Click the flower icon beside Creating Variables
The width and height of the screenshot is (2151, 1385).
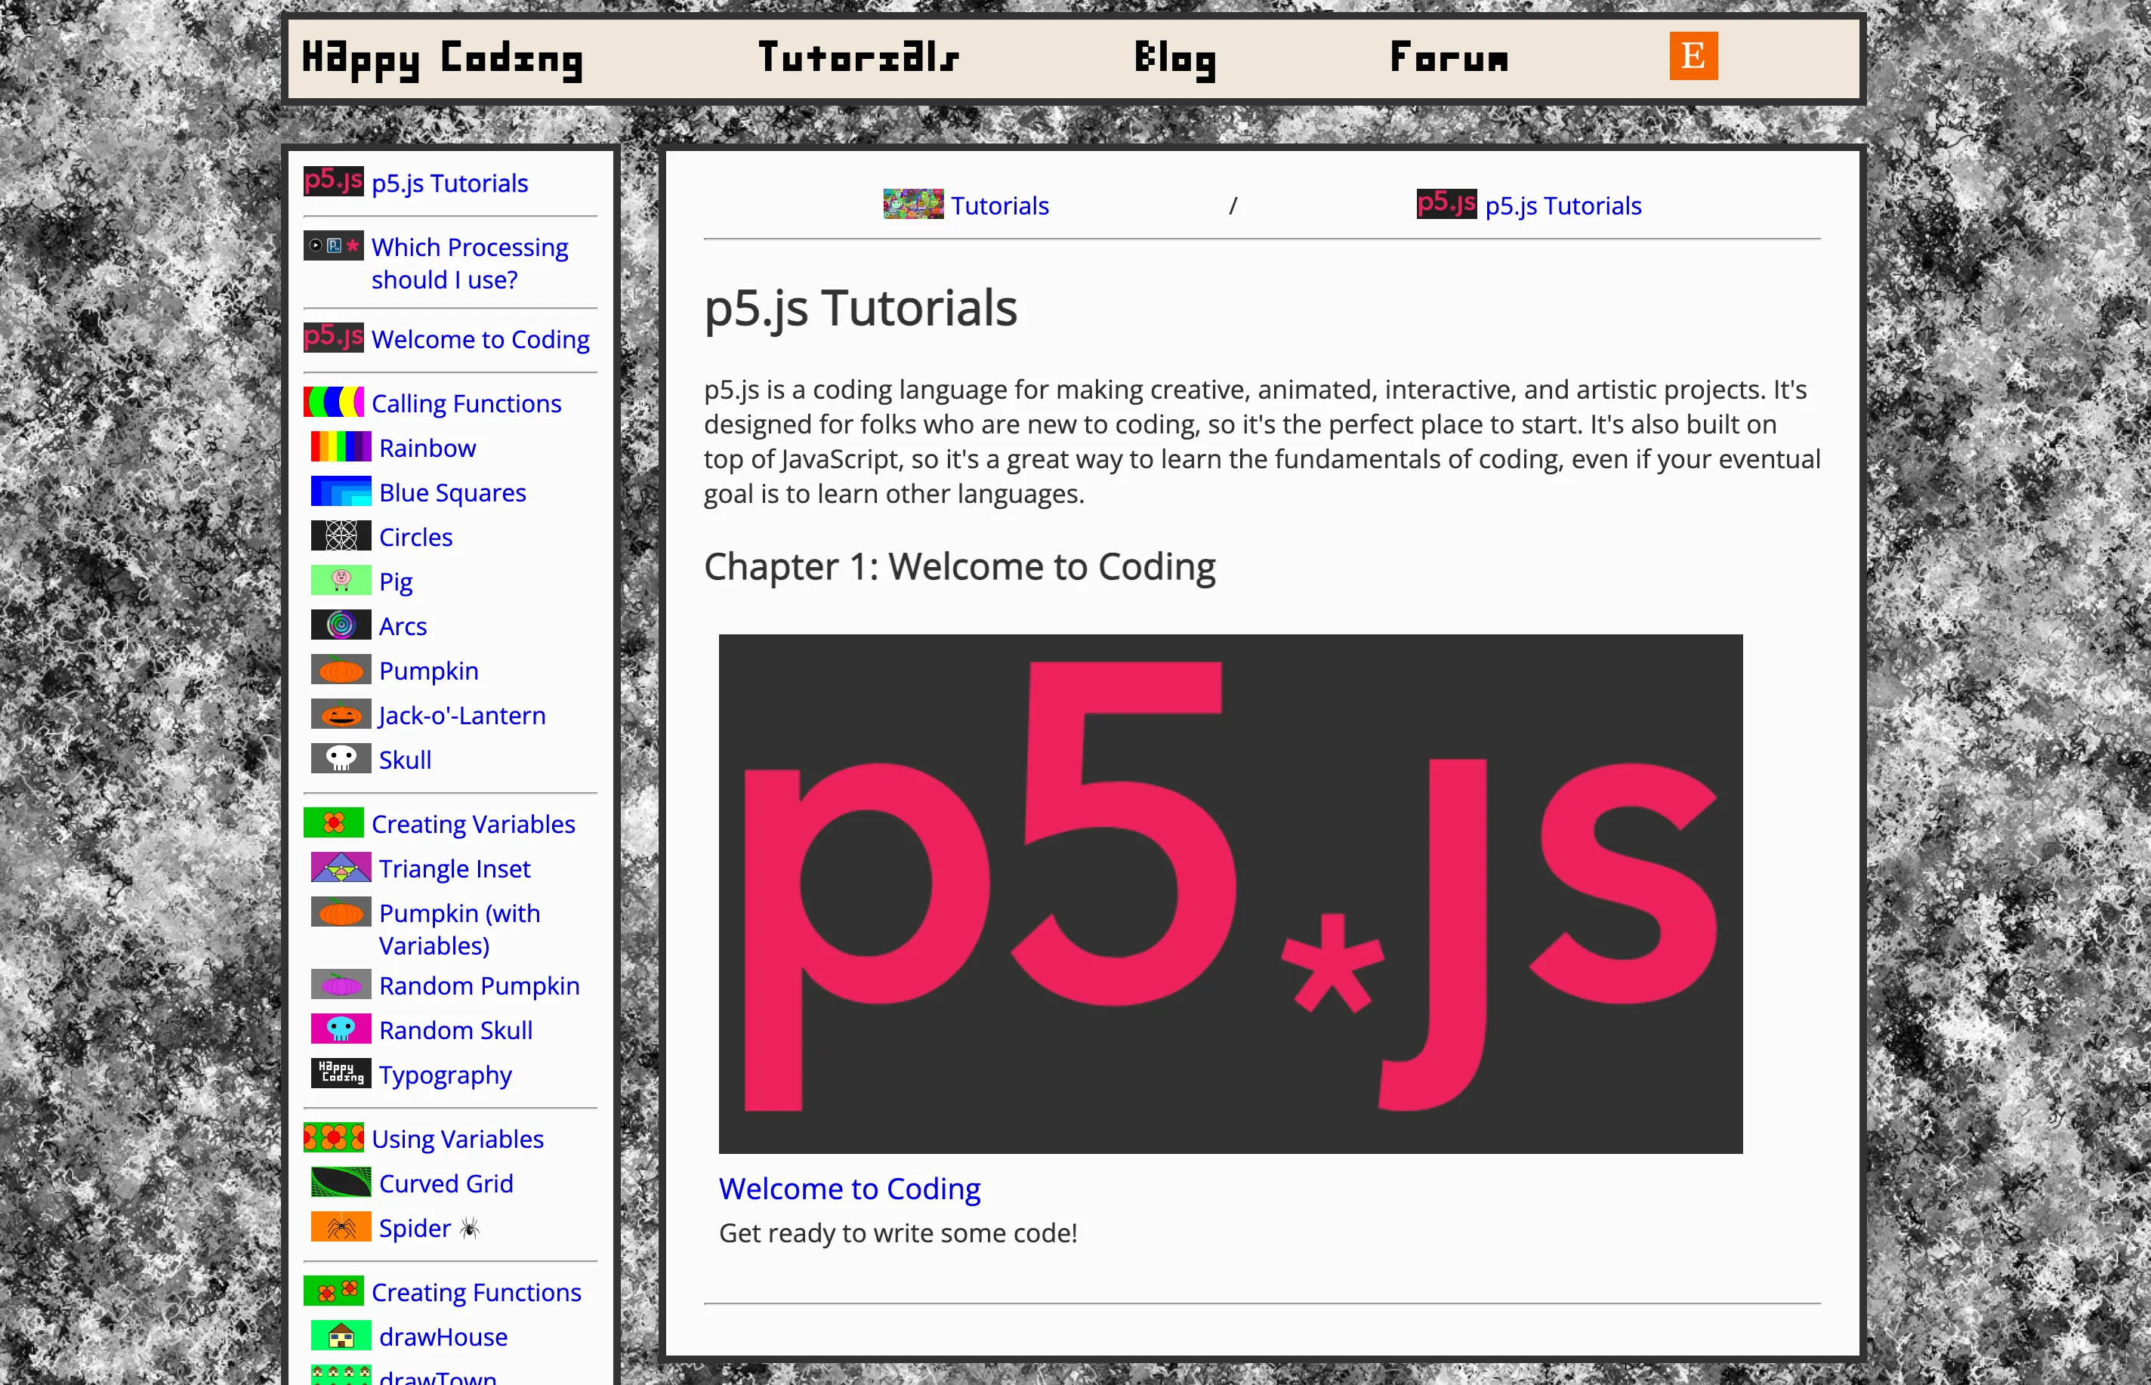(334, 822)
